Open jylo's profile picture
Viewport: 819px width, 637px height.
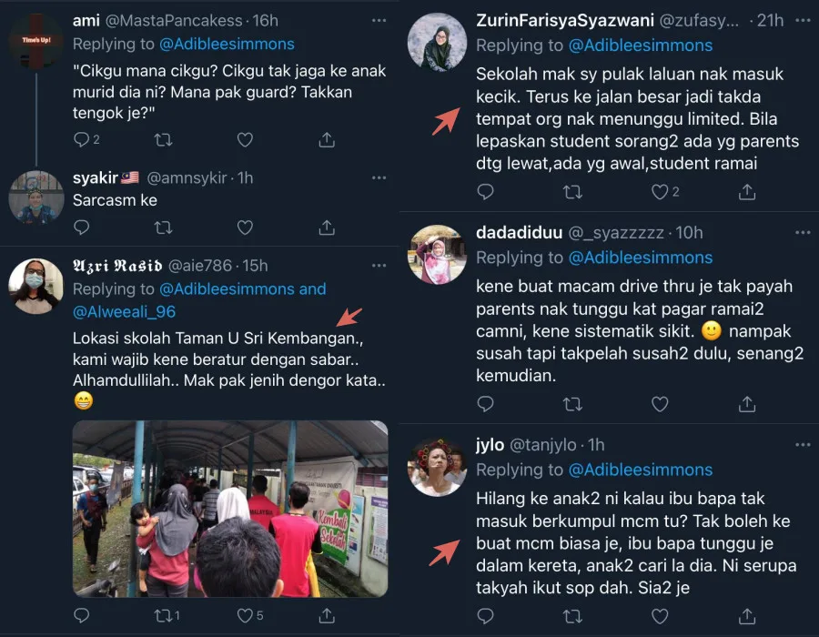(x=437, y=466)
